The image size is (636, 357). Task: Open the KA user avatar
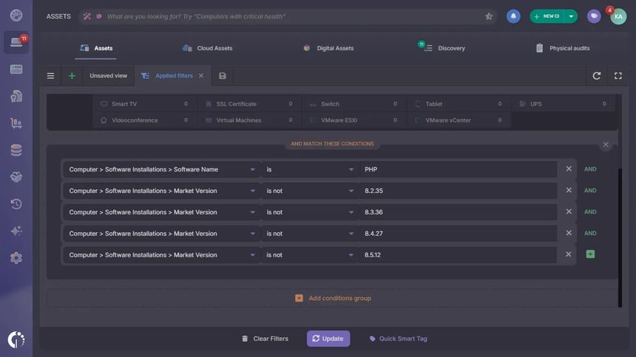(618, 16)
